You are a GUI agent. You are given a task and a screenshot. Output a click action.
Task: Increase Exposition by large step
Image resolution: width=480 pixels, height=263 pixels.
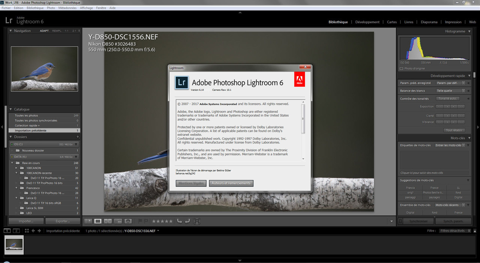461,107
